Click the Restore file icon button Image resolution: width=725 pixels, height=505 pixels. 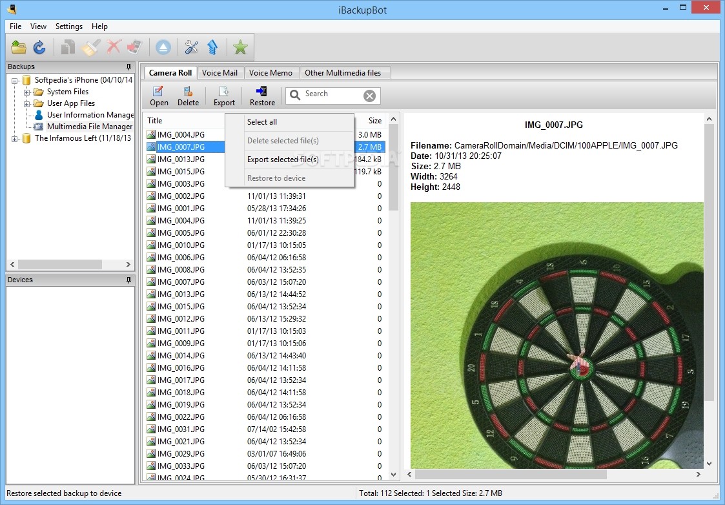point(262,96)
